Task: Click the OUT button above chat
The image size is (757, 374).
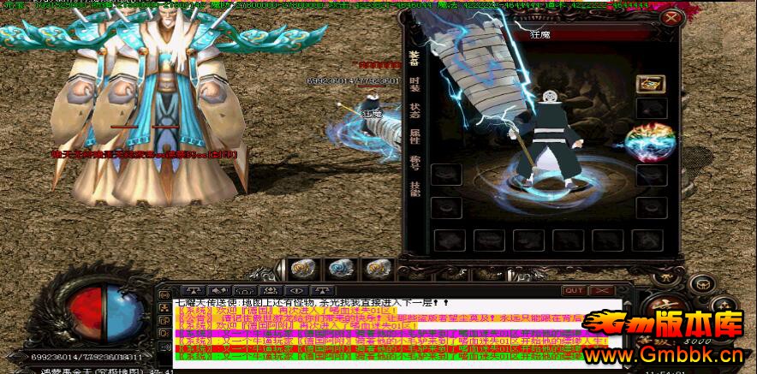Action: (x=574, y=290)
